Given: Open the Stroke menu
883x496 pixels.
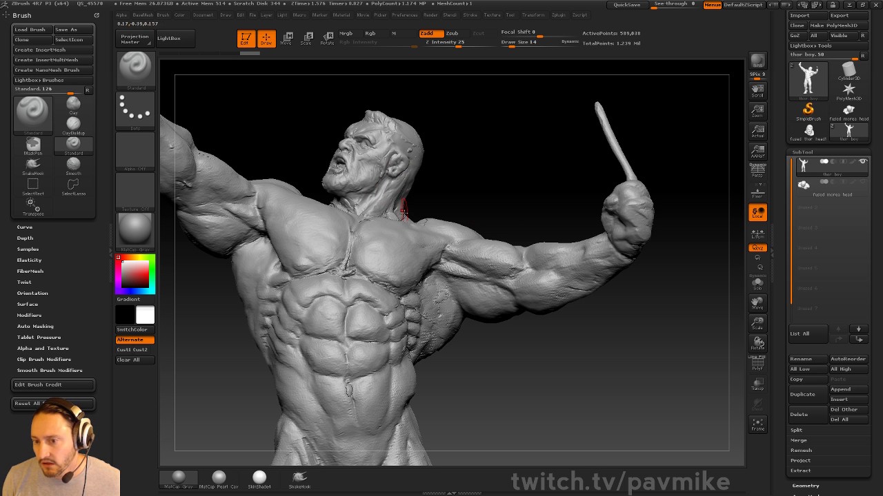Looking at the screenshot, I should click(x=470, y=14).
